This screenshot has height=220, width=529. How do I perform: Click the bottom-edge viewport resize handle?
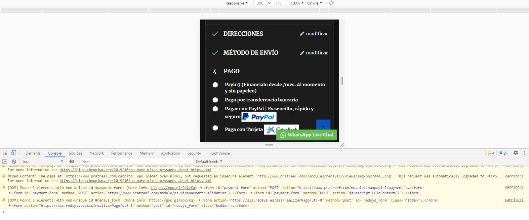click(269, 145)
